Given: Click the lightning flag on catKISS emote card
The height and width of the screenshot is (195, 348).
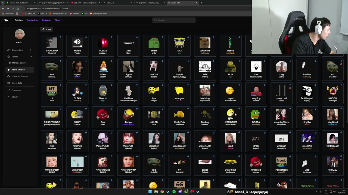Looking at the screenshot, I should click(163, 61).
